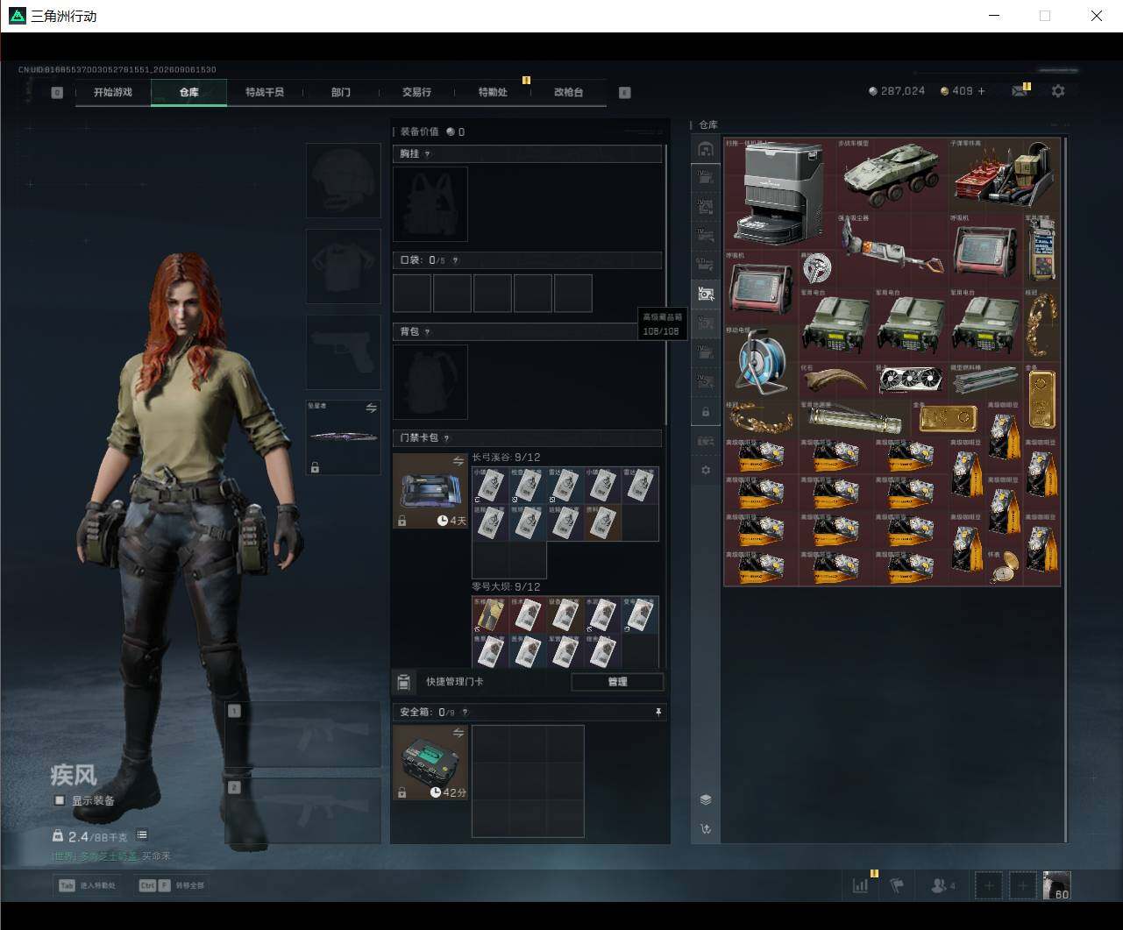Image resolution: width=1123 pixels, height=930 pixels.
Task: Click the lock icon in the warehouse sidebar
Action: (706, 412)
